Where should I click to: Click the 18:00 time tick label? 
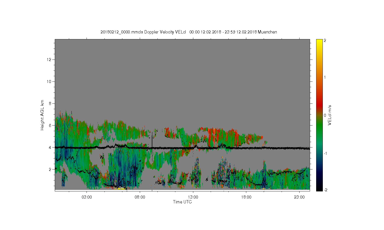click(246, 197)
